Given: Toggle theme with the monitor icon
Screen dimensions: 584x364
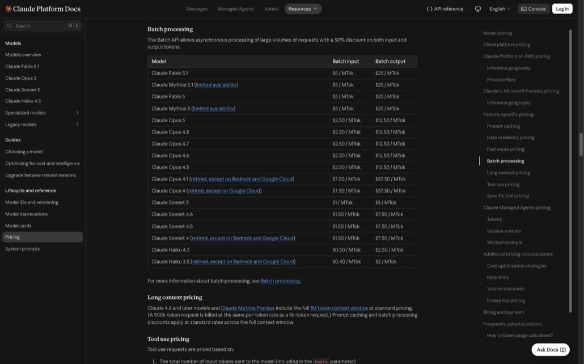Looking at the screenshot, I should (478, 9).
